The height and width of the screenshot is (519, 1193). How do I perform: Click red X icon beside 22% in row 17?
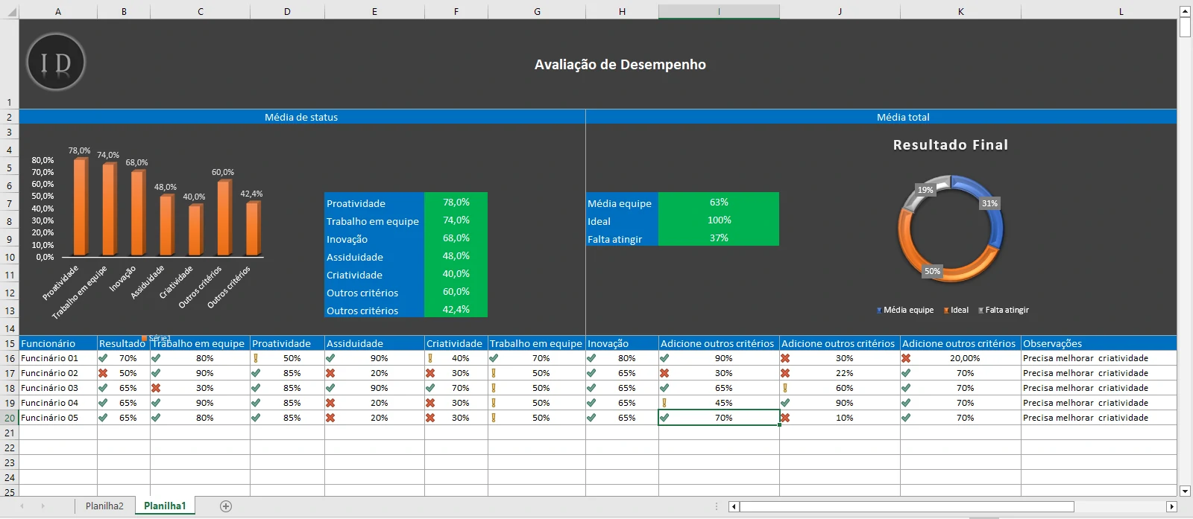(x=785, y=373)
